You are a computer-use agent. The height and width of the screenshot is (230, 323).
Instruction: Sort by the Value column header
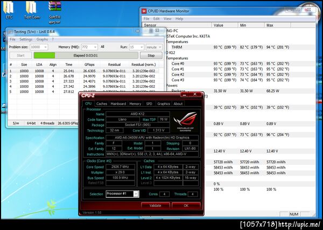click(x=224, y=25)
